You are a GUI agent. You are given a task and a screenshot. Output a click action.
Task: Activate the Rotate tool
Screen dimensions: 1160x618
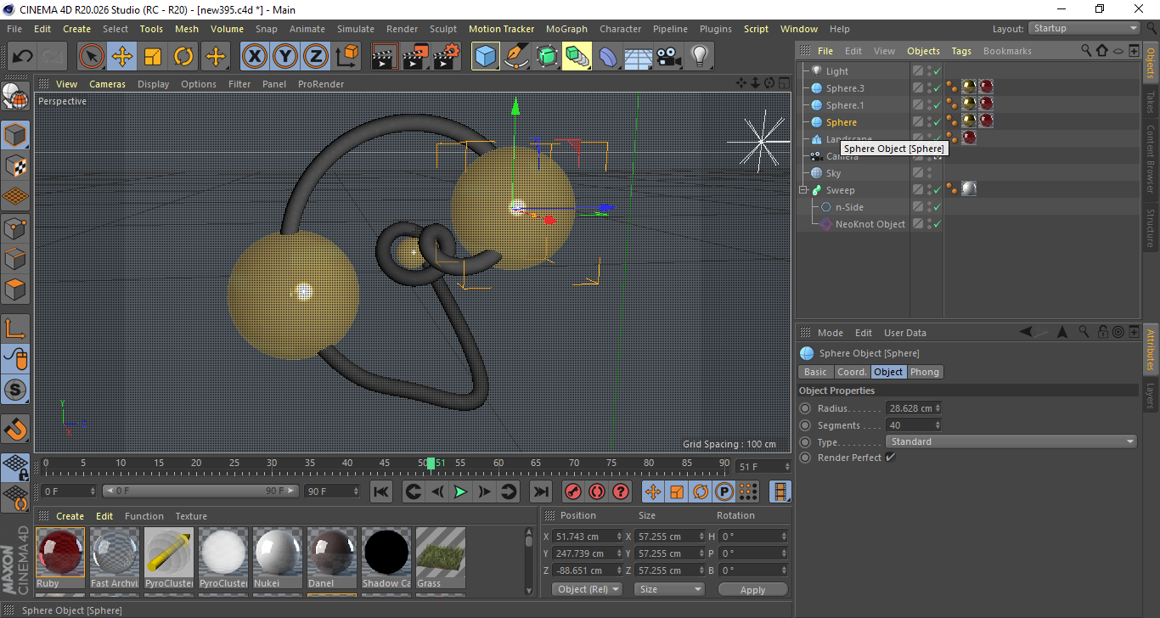pyautogui.click(x=183, y=57)
